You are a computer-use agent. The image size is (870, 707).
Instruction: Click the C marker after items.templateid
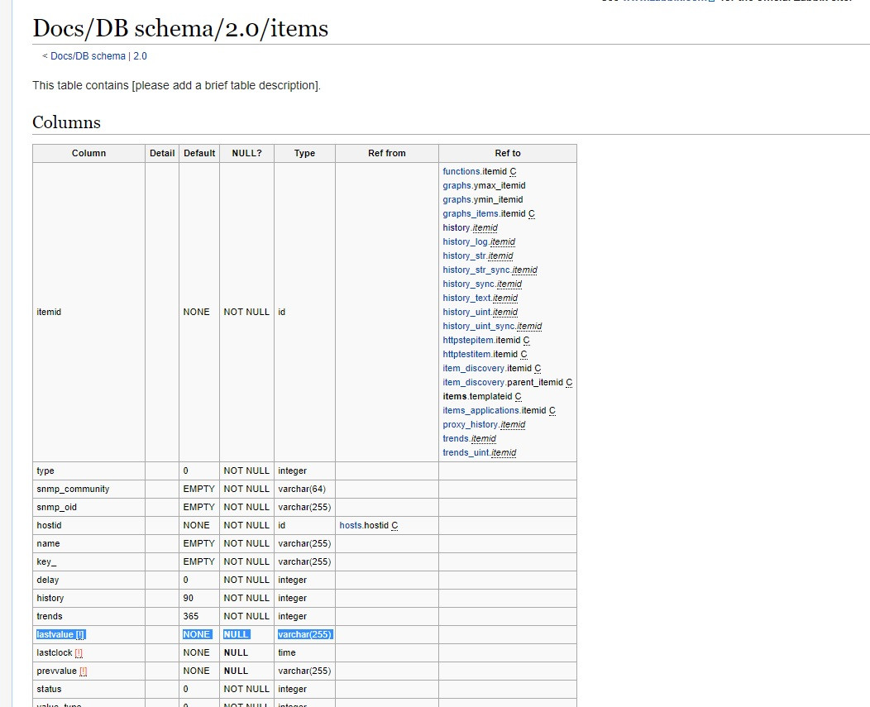coord(519,396)
